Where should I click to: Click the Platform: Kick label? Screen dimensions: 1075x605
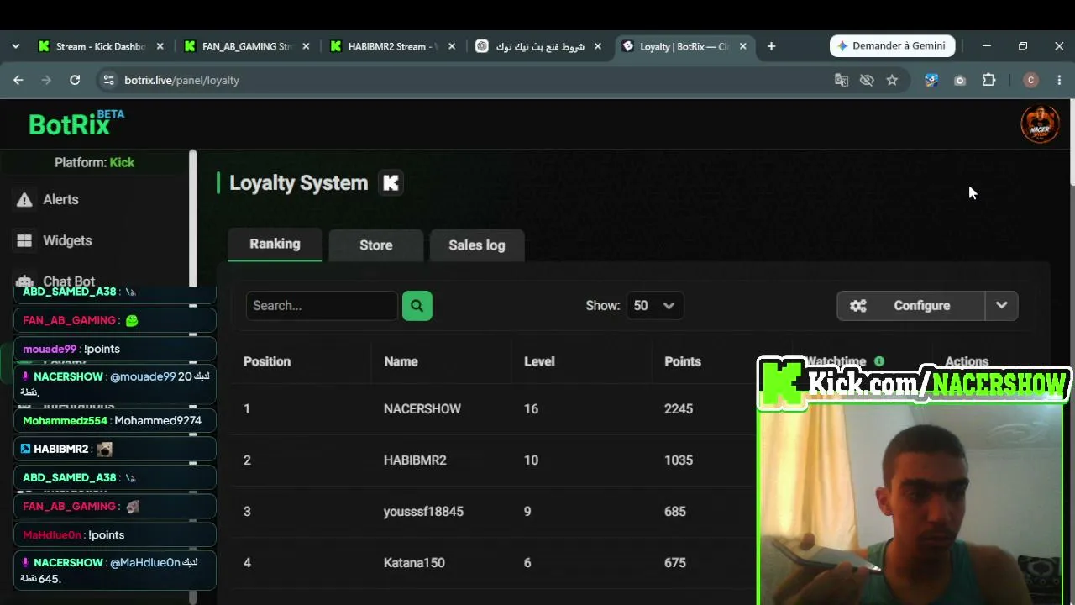[x=94, y=162]
